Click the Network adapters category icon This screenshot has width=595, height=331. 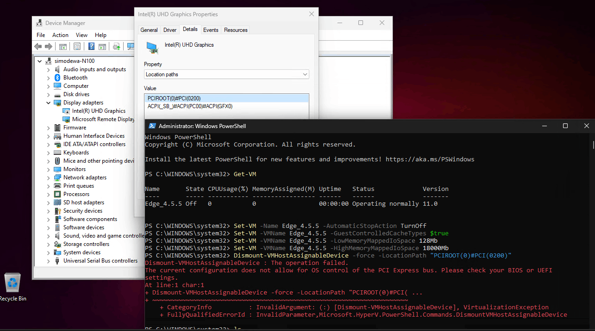pos(57,178)
